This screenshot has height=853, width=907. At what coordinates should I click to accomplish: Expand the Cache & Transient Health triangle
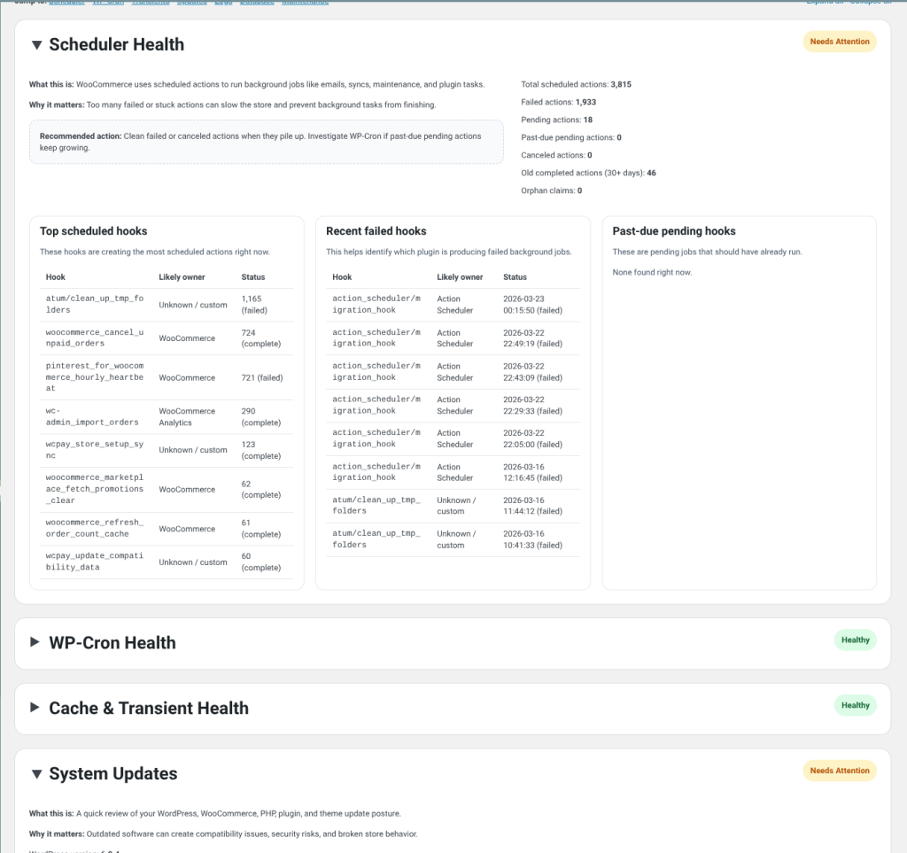35,708
